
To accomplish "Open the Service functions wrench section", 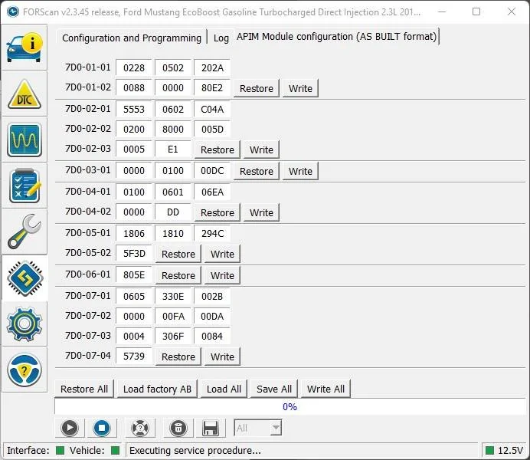I will pyautogui.click(x=25, y=232).
